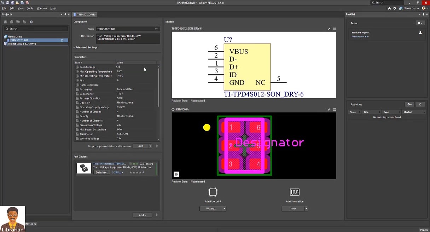The image size is (430, 232).
Task: Click the Datasheet button in Part Choices
Action: tap(101, 172)
